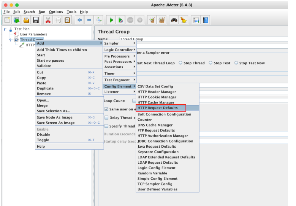Click the Shutdown toolbar icon
296x206 pixels.
click(140, 20)
